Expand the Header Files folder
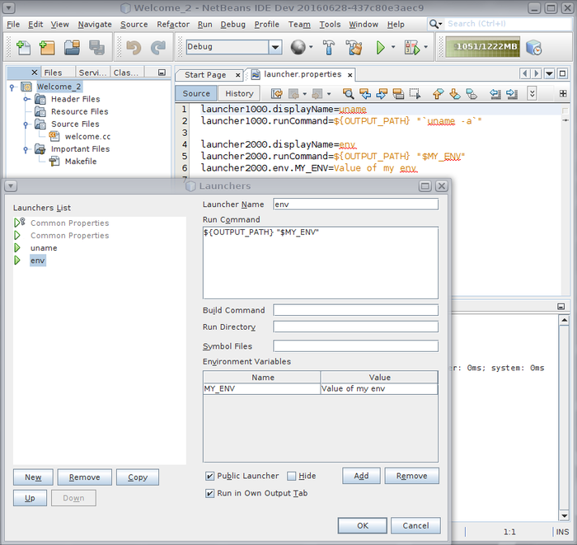577x545 pixels. [x=26, y=100]
